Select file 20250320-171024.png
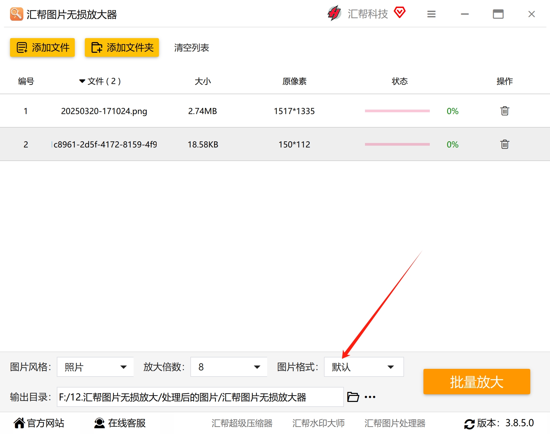The image size is (550, 434). click(x=104, y=111)
